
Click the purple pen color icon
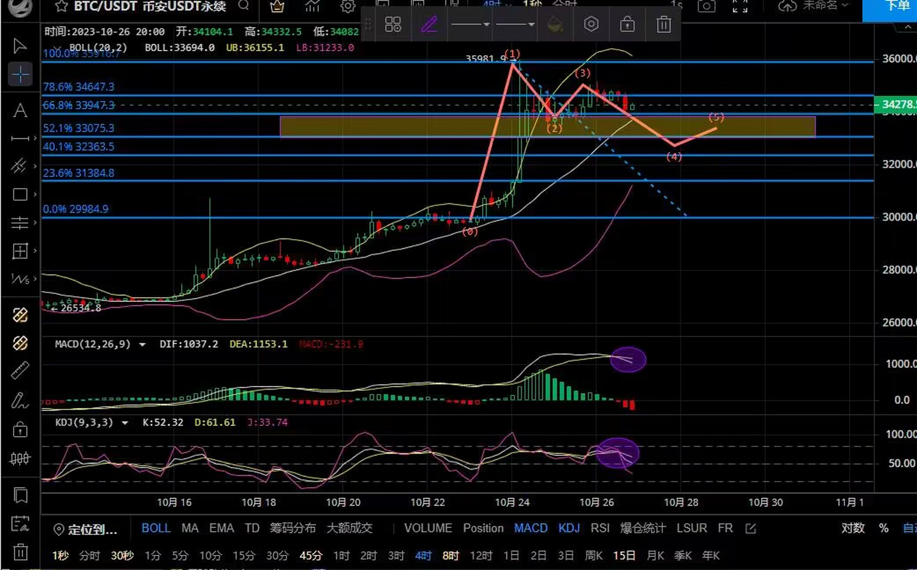point(429,24)
